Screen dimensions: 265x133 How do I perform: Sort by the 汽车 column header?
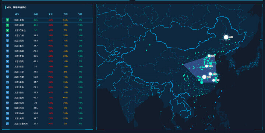(x=66, y=14)
